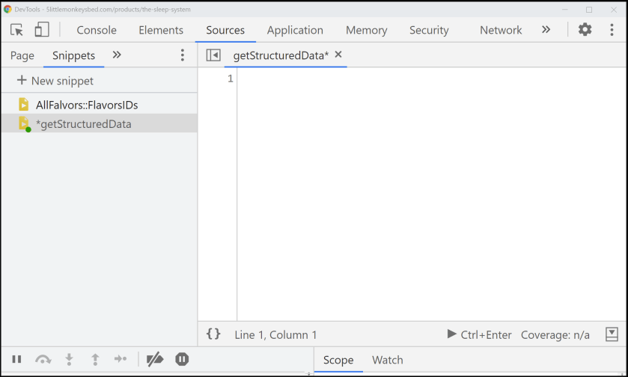Create a new snippet

55,81
